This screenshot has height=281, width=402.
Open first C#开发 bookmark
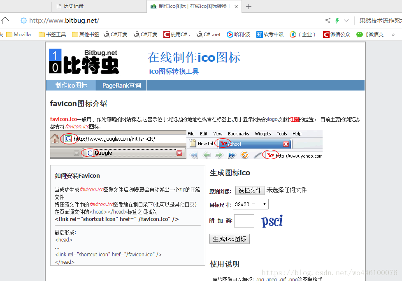point(115,35)
